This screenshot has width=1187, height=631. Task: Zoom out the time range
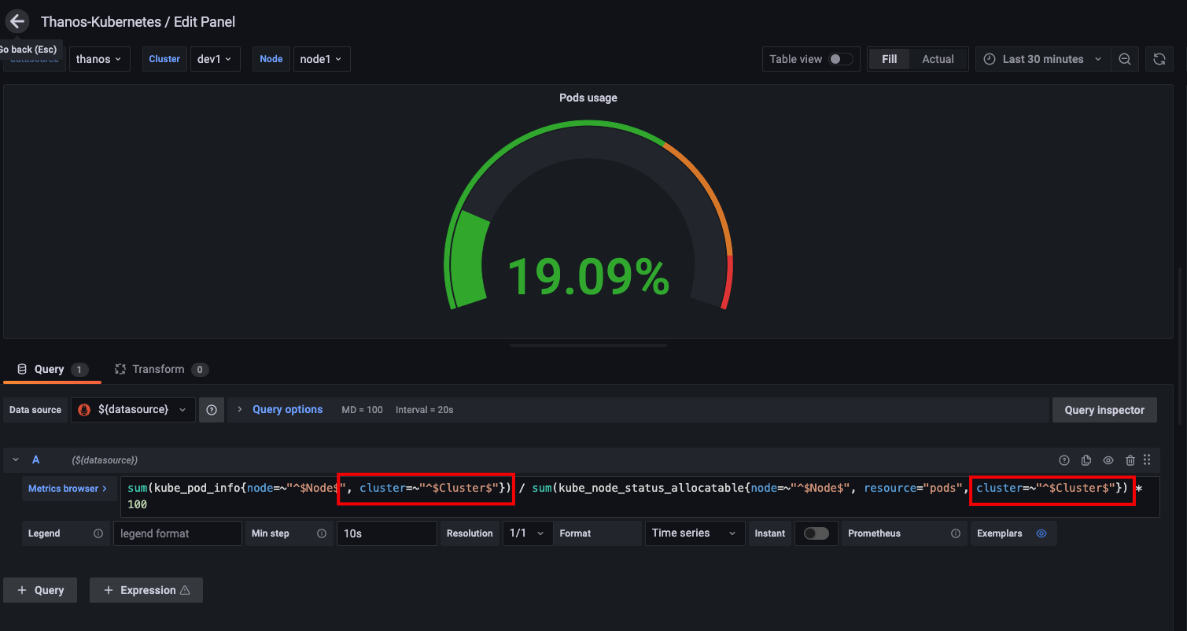[1125, 59]
